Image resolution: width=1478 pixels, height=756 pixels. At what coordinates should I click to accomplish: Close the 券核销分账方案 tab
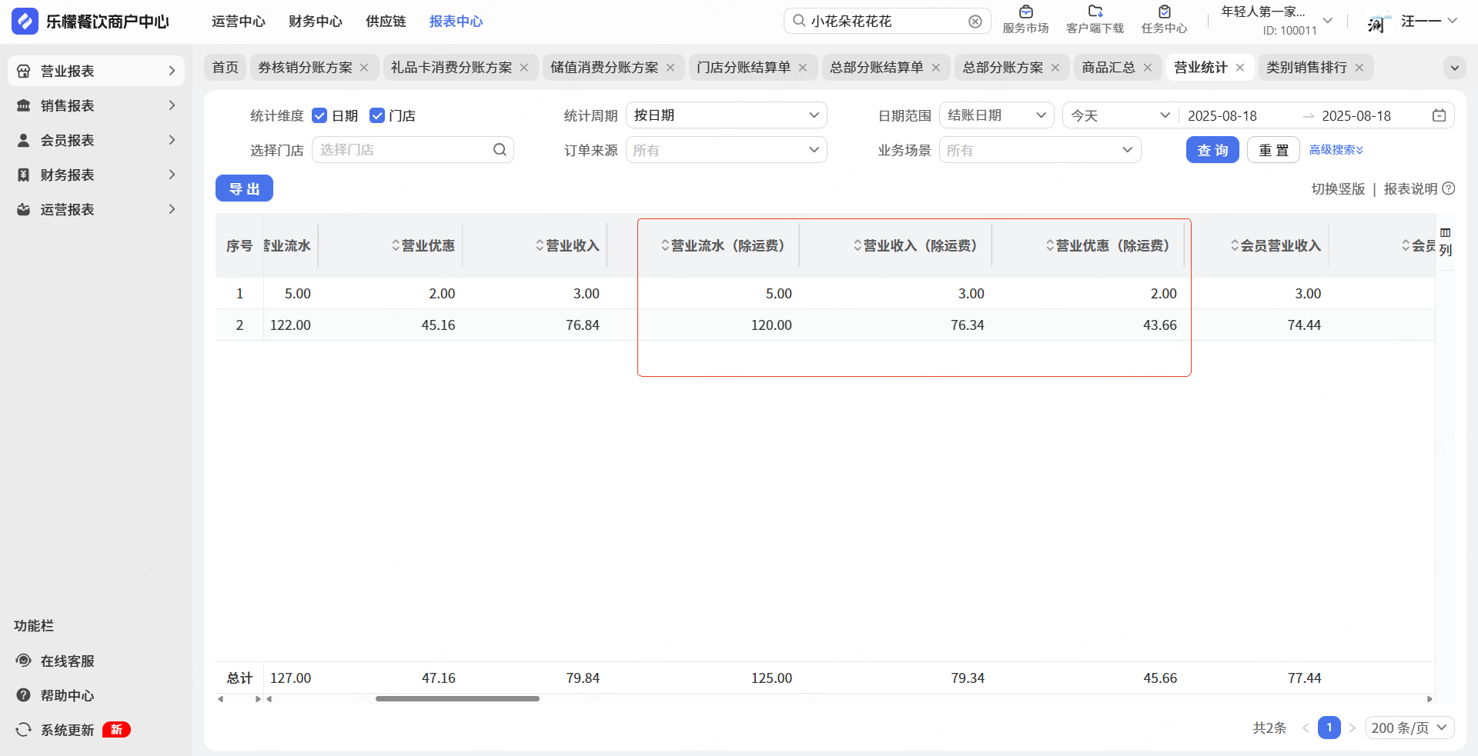coord(364,68)
